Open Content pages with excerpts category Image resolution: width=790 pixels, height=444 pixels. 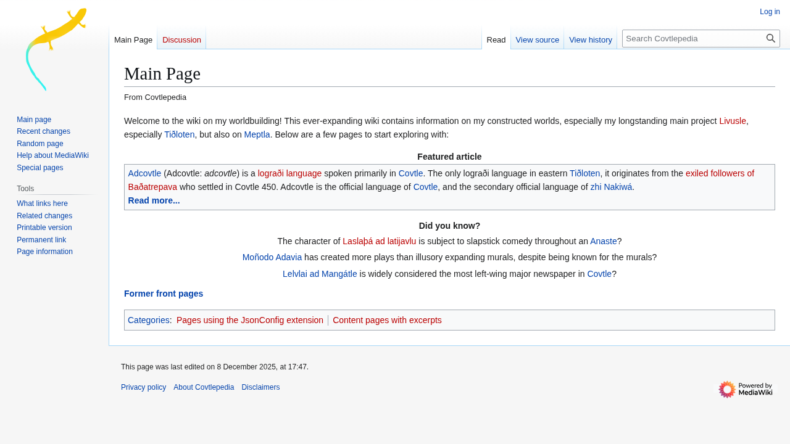coord(387,320)
